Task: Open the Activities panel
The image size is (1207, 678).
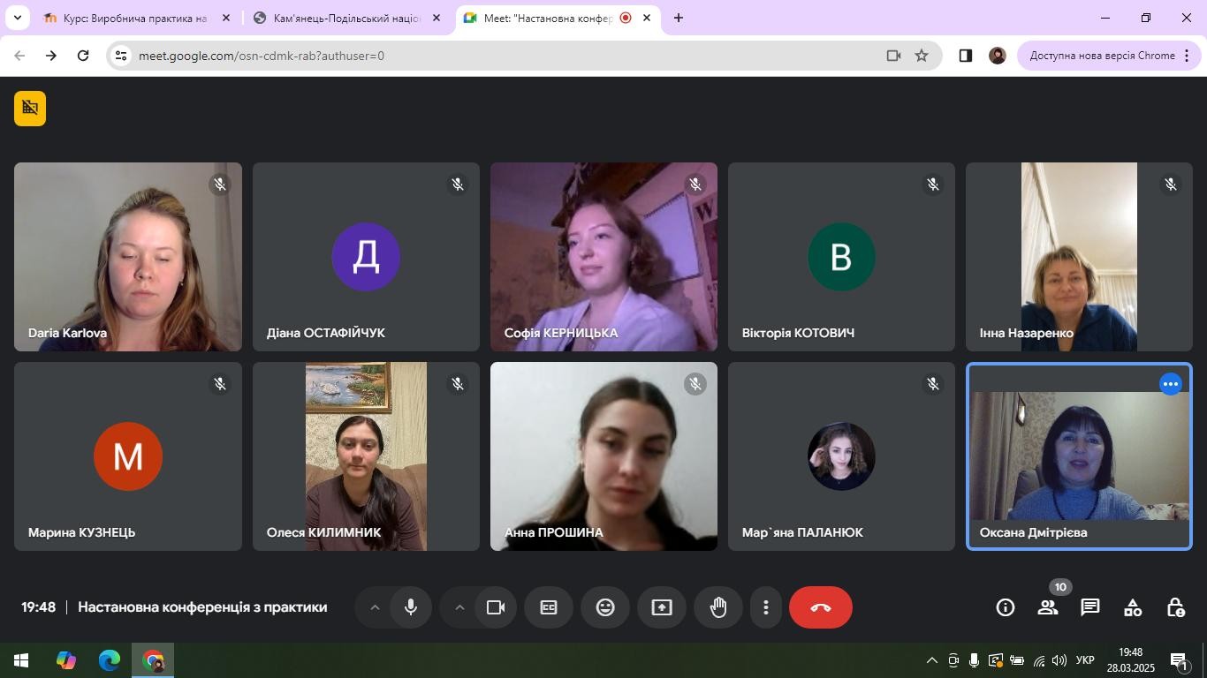Action: coord(1133,607)
